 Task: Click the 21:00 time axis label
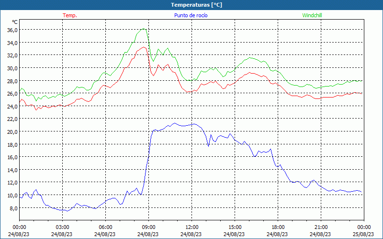point(321,228)
